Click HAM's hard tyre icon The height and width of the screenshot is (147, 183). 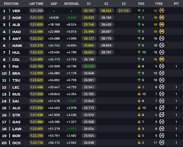tap(162, 45)
